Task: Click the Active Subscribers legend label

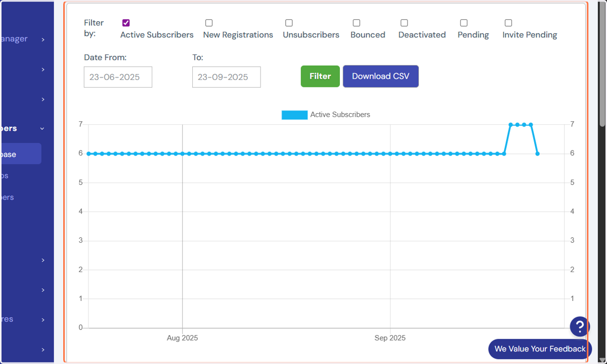Action: point(340,115)
